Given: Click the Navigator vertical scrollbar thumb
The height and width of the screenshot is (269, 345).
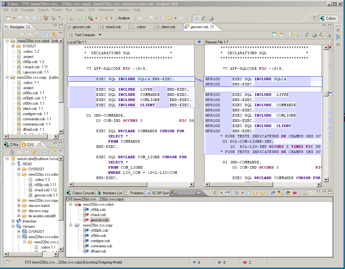Looking at the screenshot, I should click(x=61, y=73).
